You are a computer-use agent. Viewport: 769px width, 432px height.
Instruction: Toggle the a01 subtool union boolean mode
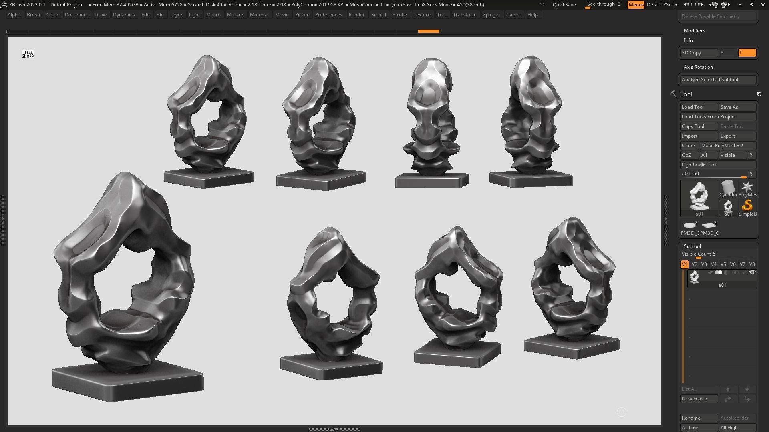pos(719,273)
